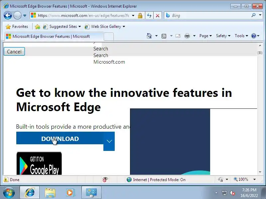Click the dark blue hero image
The image size is (266, 199).
tap(170, 142)
